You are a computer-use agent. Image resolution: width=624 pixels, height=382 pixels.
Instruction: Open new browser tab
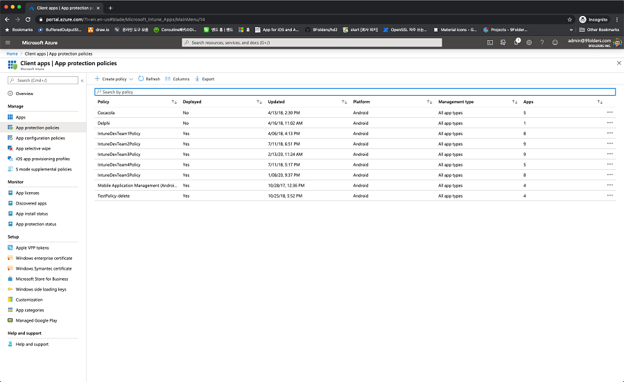(x=110, y=8)
